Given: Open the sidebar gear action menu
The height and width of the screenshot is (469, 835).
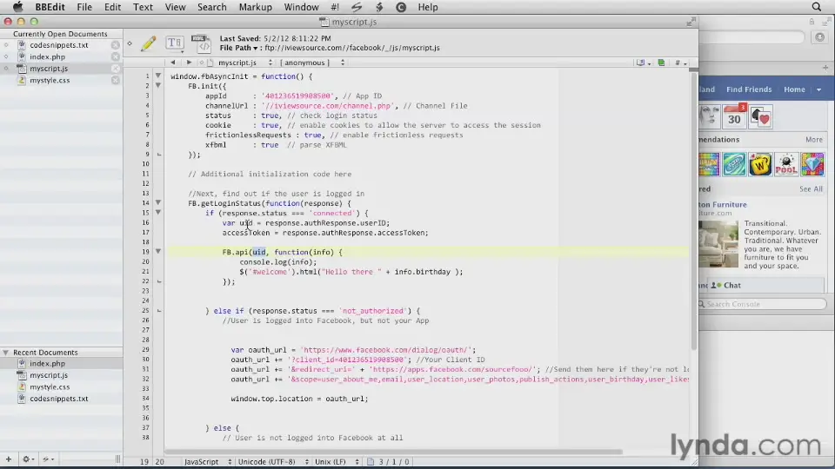Looking at the screenshot, I should (27, 459).
